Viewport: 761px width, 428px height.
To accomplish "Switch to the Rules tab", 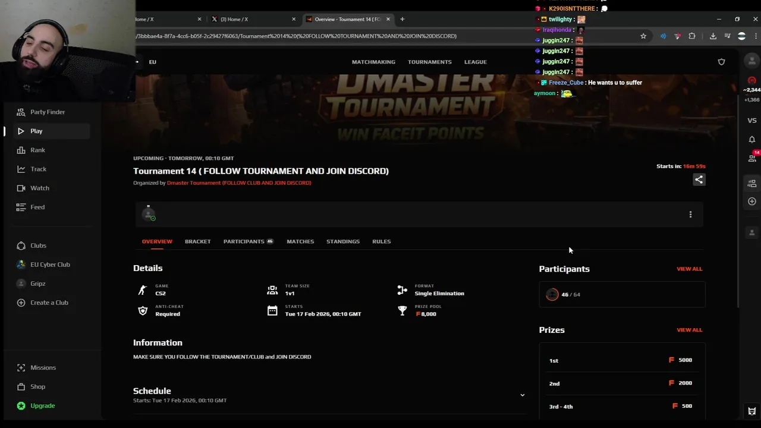I will tap(381, 241).
